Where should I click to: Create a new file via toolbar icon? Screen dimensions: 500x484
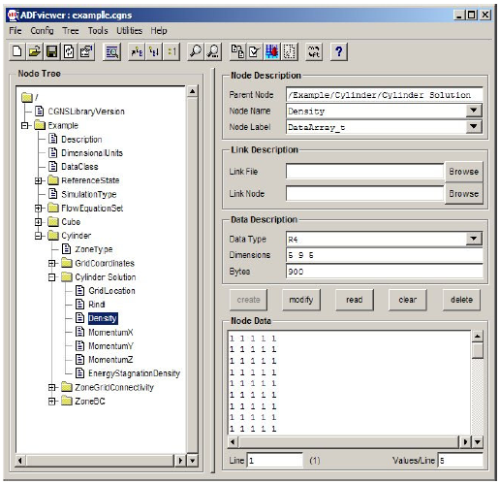[17, 51]
